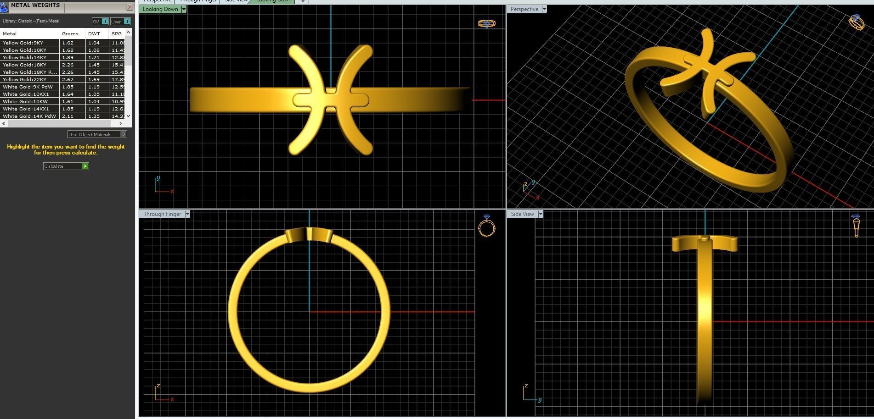Click the SPG column header

[117, 33]
